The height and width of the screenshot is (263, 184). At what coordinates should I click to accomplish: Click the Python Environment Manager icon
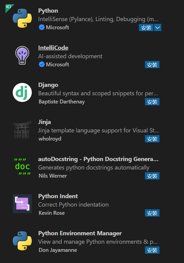coord(22,241)
